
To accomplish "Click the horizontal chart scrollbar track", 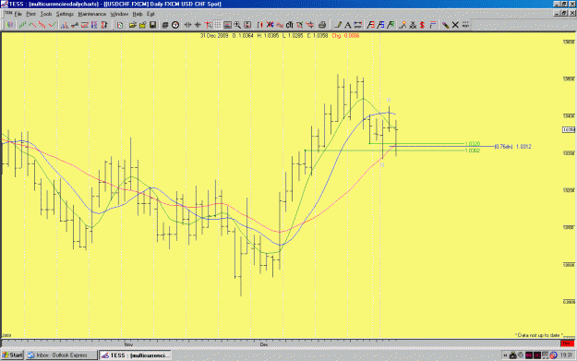I will (x=281, y=343).
